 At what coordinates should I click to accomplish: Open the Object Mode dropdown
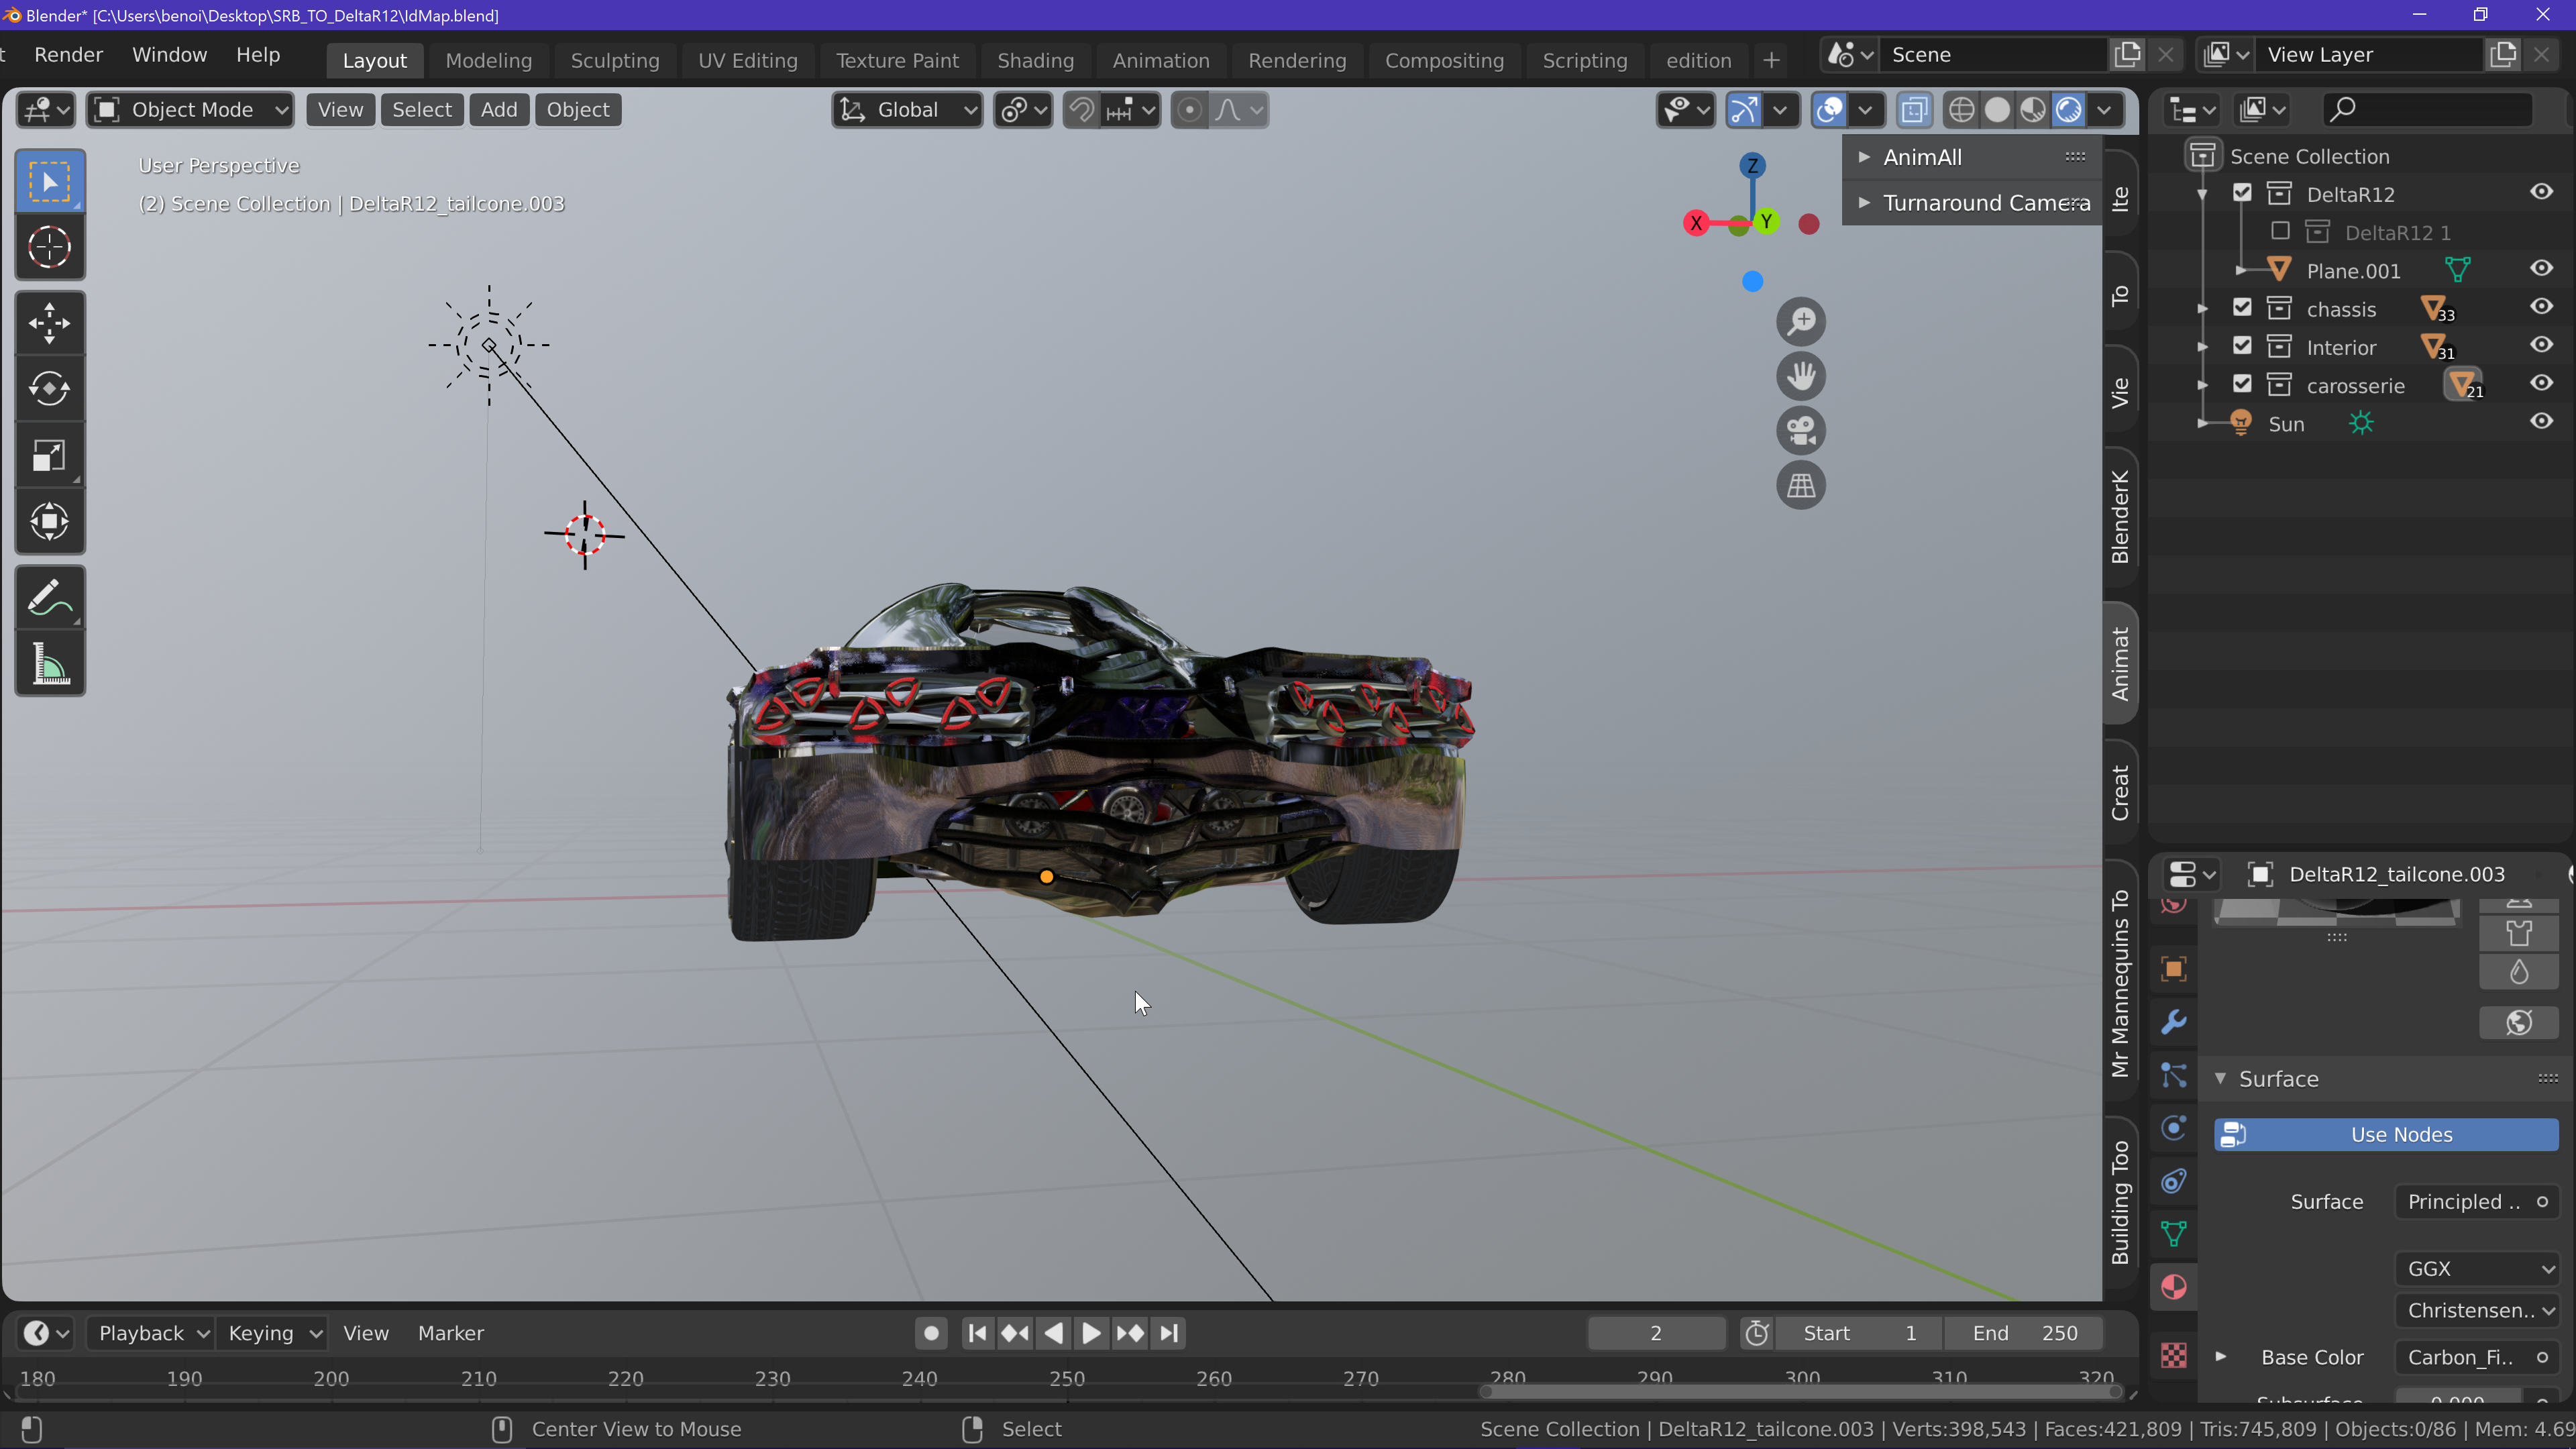click(190, 110)
